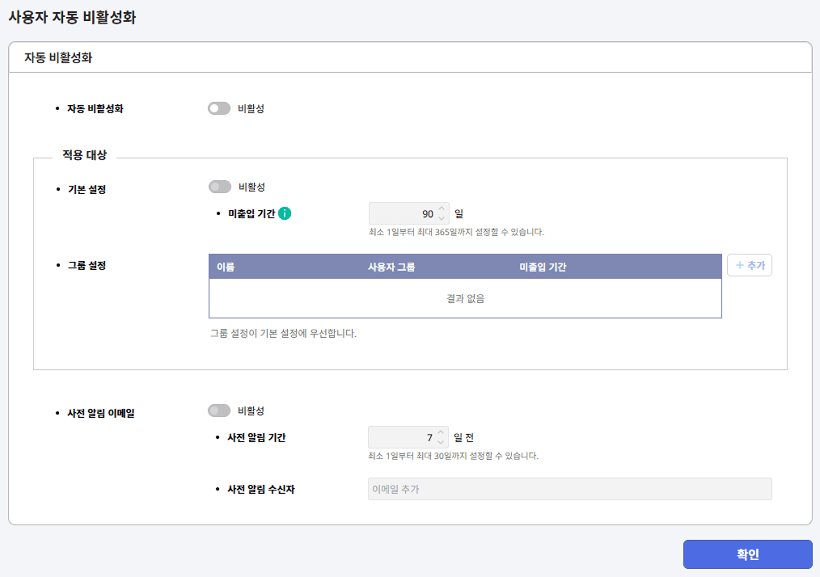Toggle the 자동 비활성화 switch
The image size is (820, 577).
click(x=219, y=108)
